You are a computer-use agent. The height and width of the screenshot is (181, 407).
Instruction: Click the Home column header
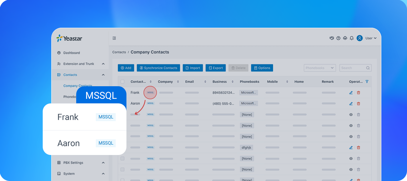click(x=299, y=82)
